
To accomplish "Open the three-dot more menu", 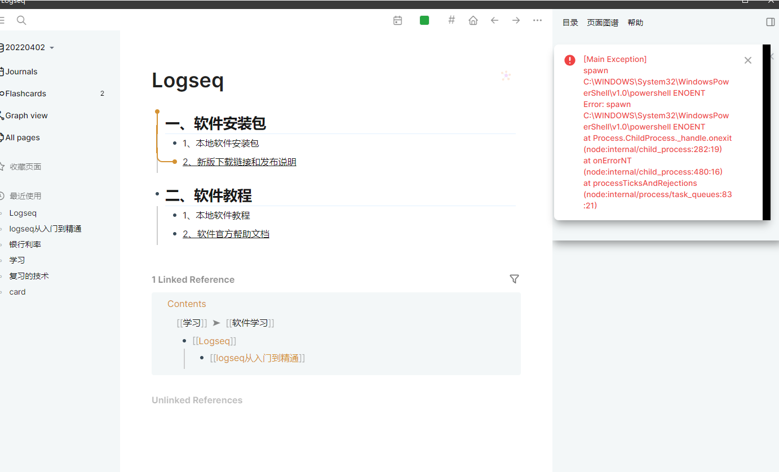I will coord(537,20).
